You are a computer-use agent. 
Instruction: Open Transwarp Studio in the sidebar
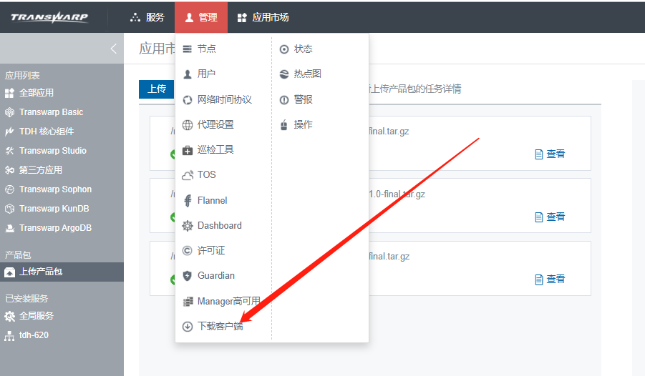point(52,151)
